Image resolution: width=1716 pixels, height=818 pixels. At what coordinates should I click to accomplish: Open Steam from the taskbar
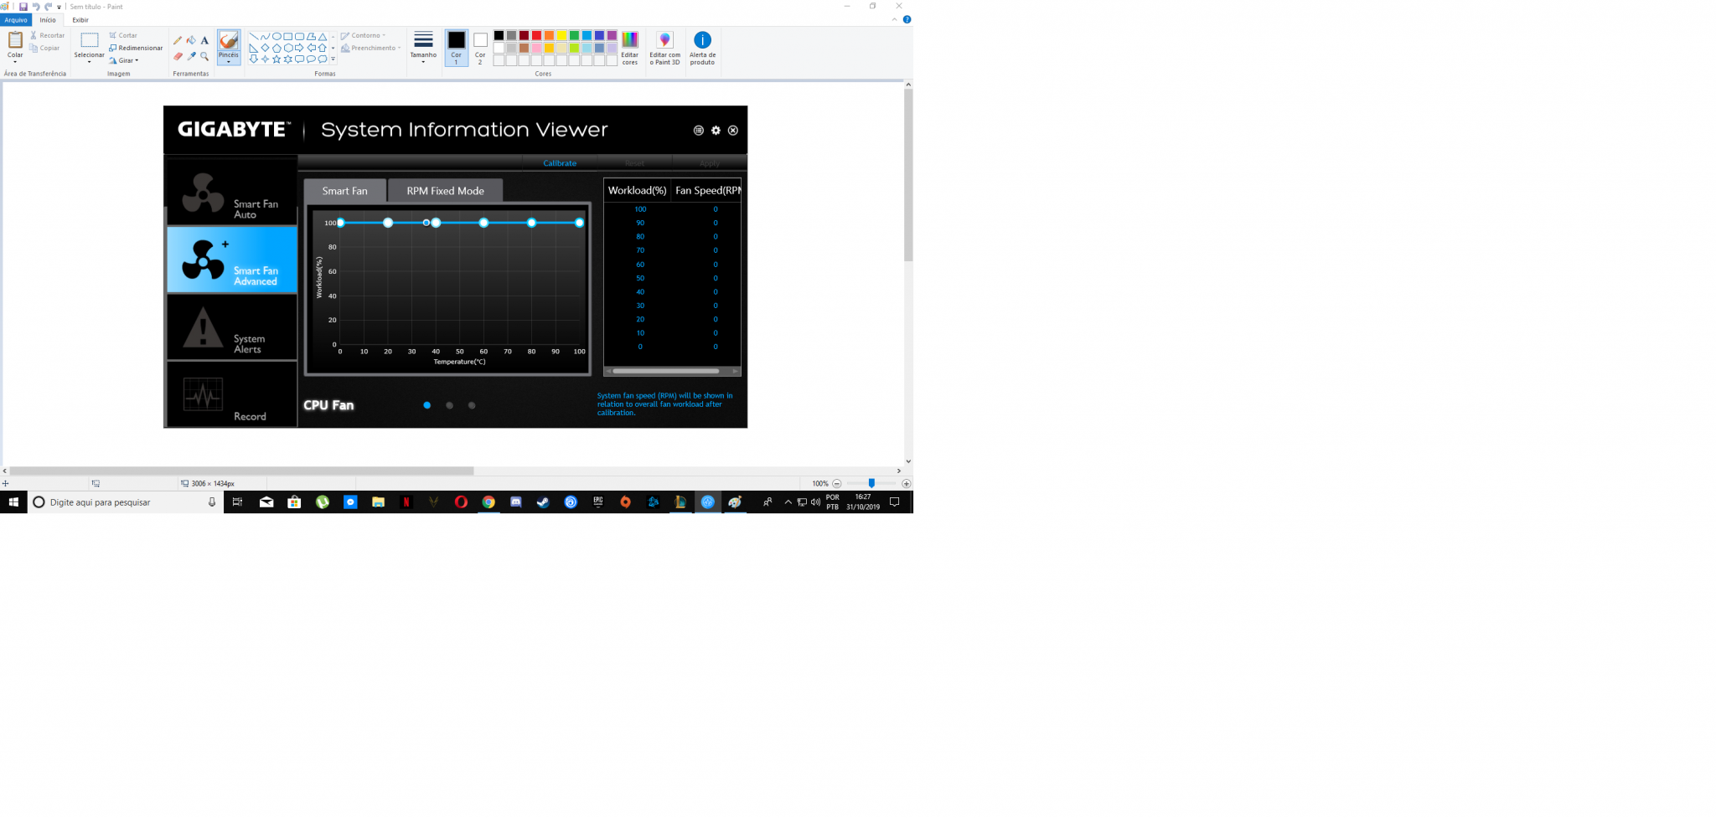543,502
